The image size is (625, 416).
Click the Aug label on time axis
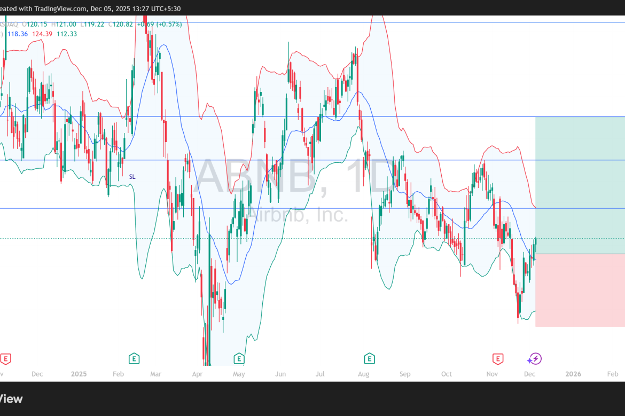pos(364,374)
